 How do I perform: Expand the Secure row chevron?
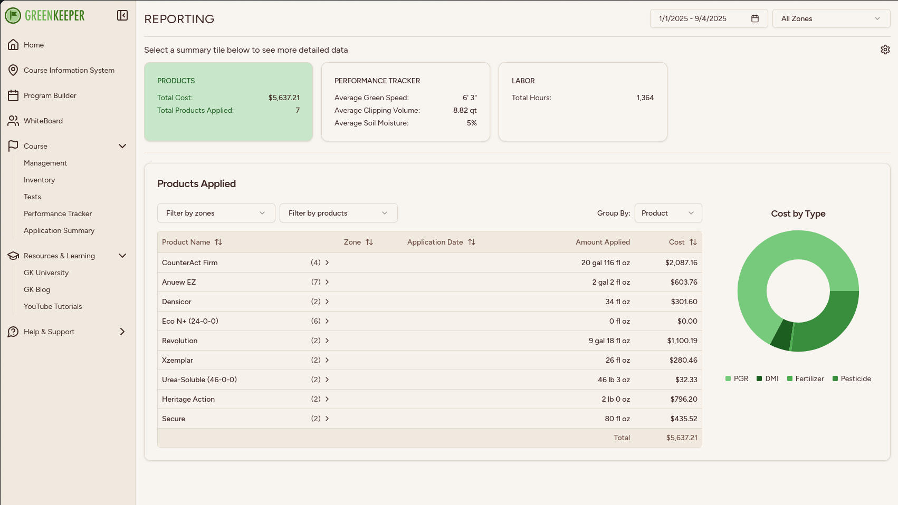[327, 419]
